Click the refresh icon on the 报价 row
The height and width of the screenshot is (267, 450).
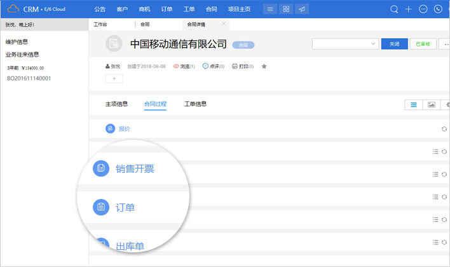(x=444, y=129)
